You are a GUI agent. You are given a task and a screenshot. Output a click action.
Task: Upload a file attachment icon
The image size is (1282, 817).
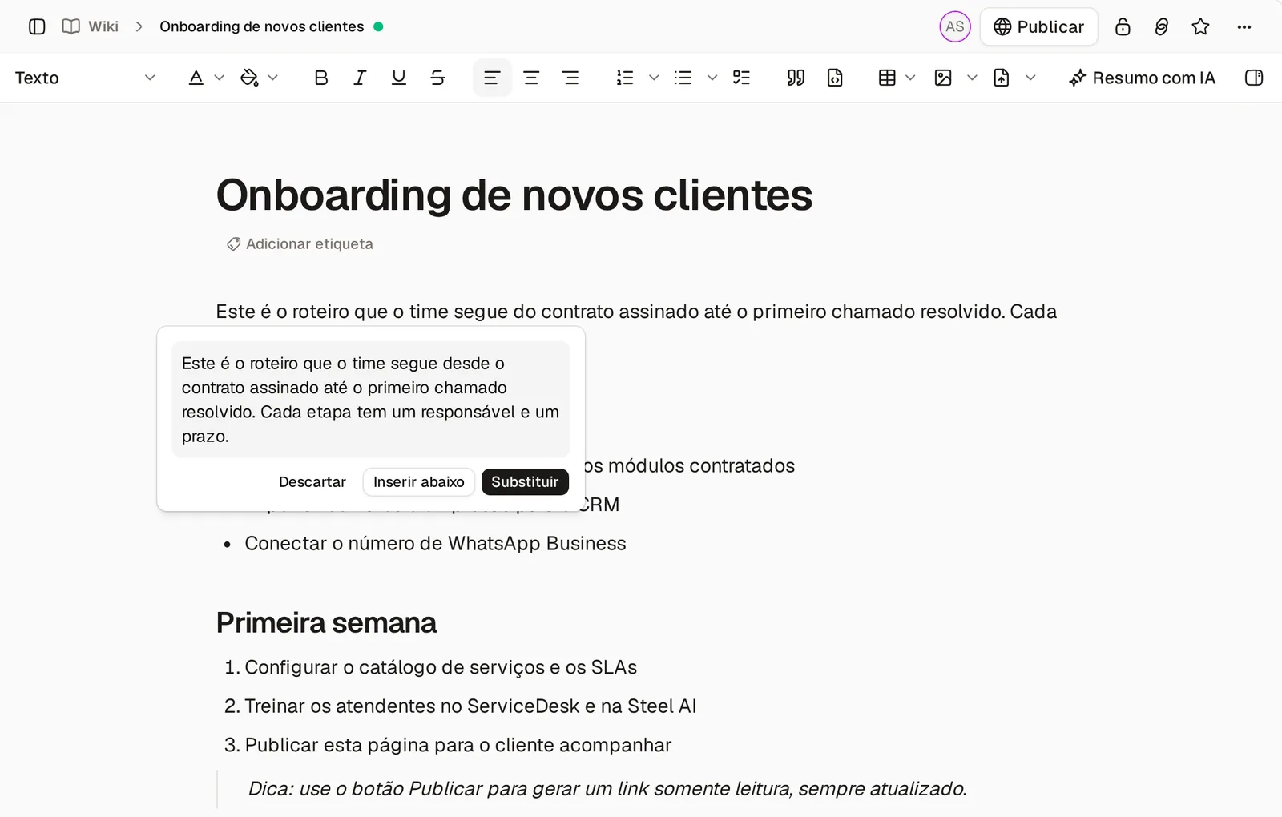tap(1001, 78)
